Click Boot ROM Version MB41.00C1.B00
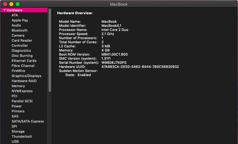The width and height of the screenshot is (238, 144). 114,54
